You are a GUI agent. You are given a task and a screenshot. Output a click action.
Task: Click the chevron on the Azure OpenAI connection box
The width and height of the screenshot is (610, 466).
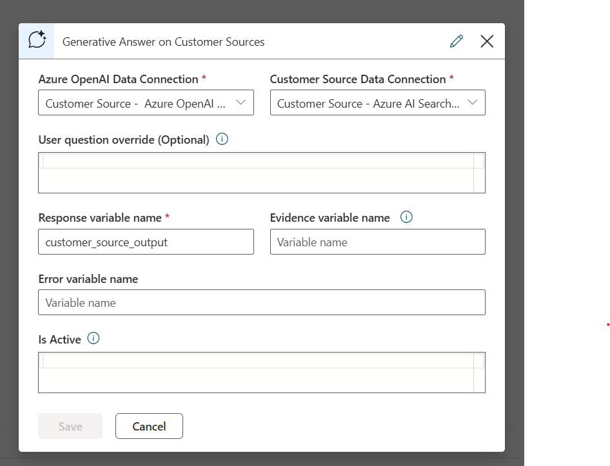coord(241,102)
